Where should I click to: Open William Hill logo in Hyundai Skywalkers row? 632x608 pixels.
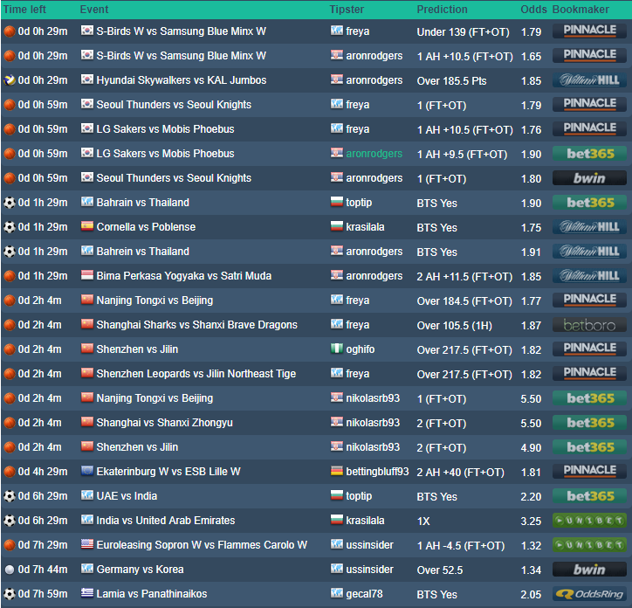[x=589, y=79]
